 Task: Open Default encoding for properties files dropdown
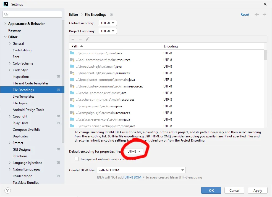coord(134,151)
